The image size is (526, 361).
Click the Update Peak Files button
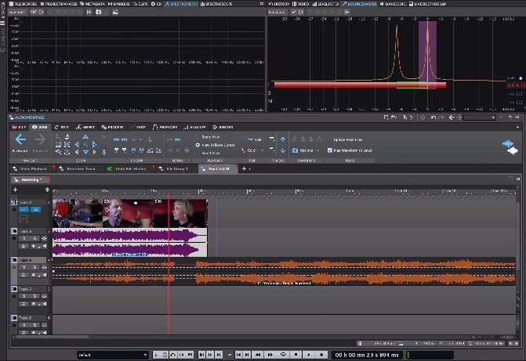[347, 139]
